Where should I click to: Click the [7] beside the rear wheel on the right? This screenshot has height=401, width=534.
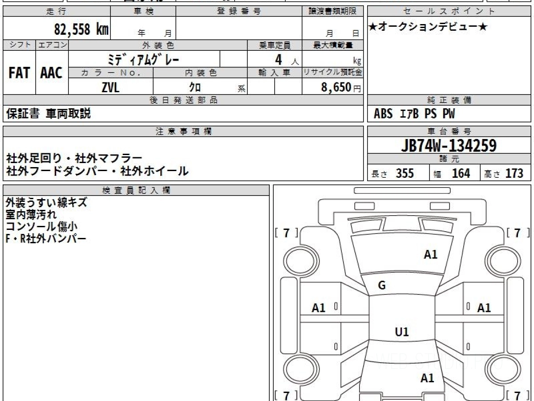(x=518, y=395)
